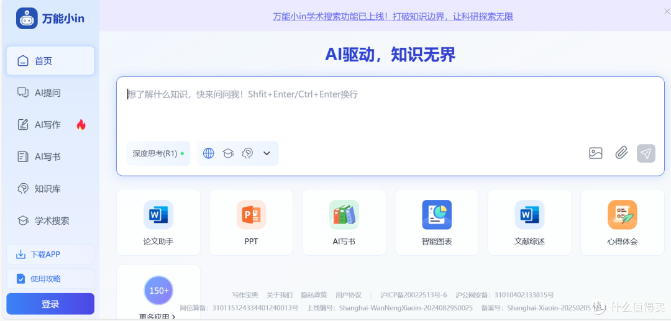Click the 登录 login button
The image size is (671, 321).
(x=50, y=304)
